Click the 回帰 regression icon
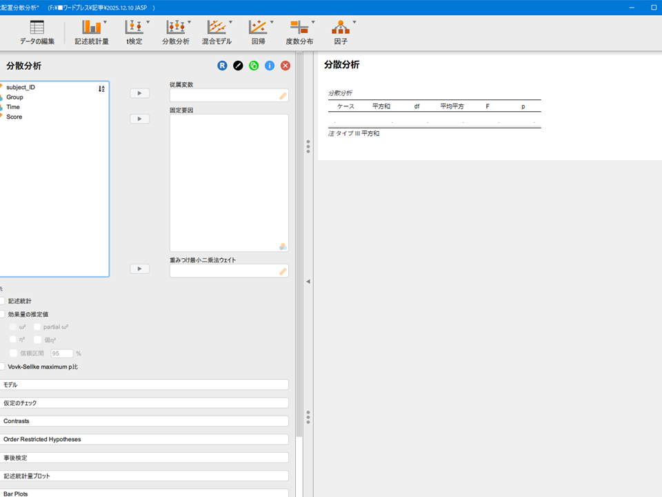Viewport: 662px width, 497px height. (x=258, y=32)
